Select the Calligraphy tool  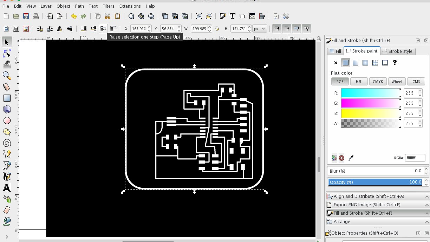(7, 177)
